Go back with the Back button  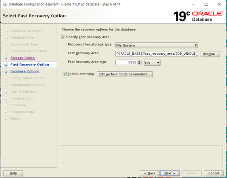(149, 173)
